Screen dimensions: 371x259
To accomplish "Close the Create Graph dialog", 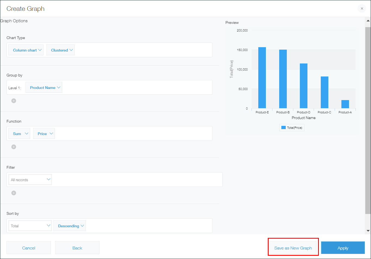I will [362, 8].
